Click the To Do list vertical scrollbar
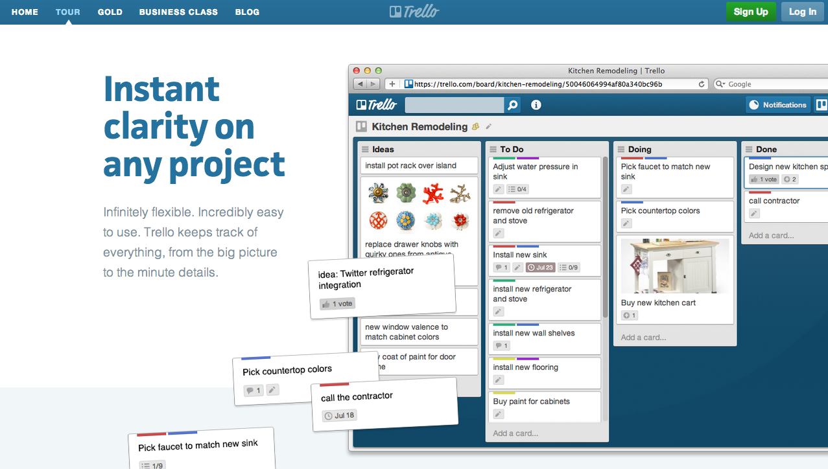 coord(606,236)
